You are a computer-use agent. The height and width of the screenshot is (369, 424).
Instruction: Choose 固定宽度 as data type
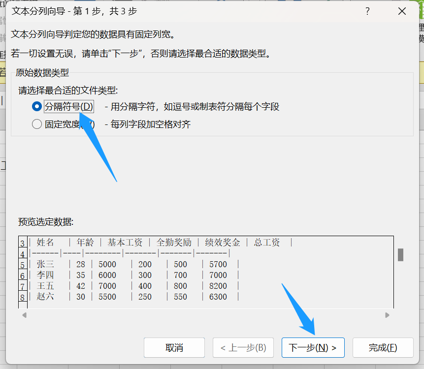point(37,123)
